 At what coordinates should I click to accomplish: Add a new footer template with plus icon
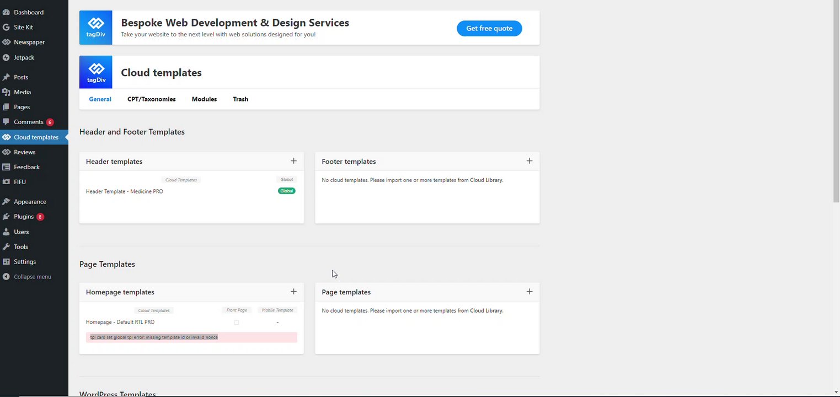(529, 161)
